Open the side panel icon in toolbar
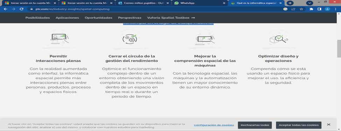The image size is (341, 131). tap(319, 9)
